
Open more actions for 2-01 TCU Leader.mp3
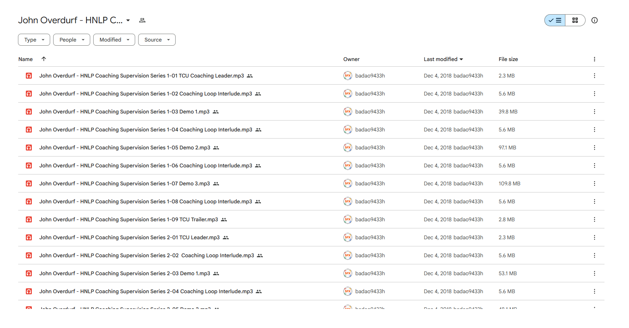coord(595,237)
